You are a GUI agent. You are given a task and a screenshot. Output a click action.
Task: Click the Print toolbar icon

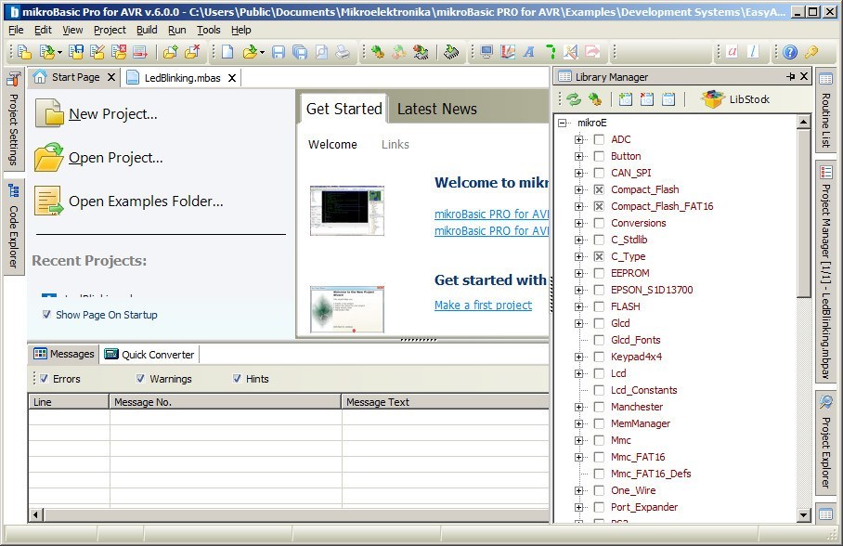[343, 52]
